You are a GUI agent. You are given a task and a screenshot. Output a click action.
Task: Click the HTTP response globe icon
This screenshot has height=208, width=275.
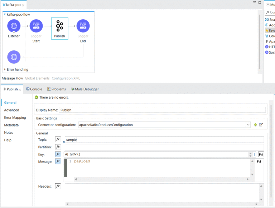(x=14, y=57)
